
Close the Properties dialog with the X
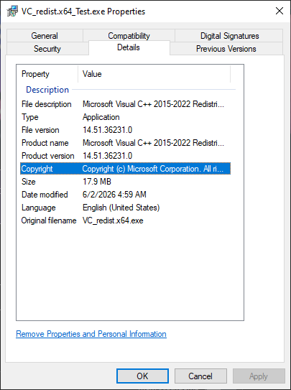tap(280, 11)
